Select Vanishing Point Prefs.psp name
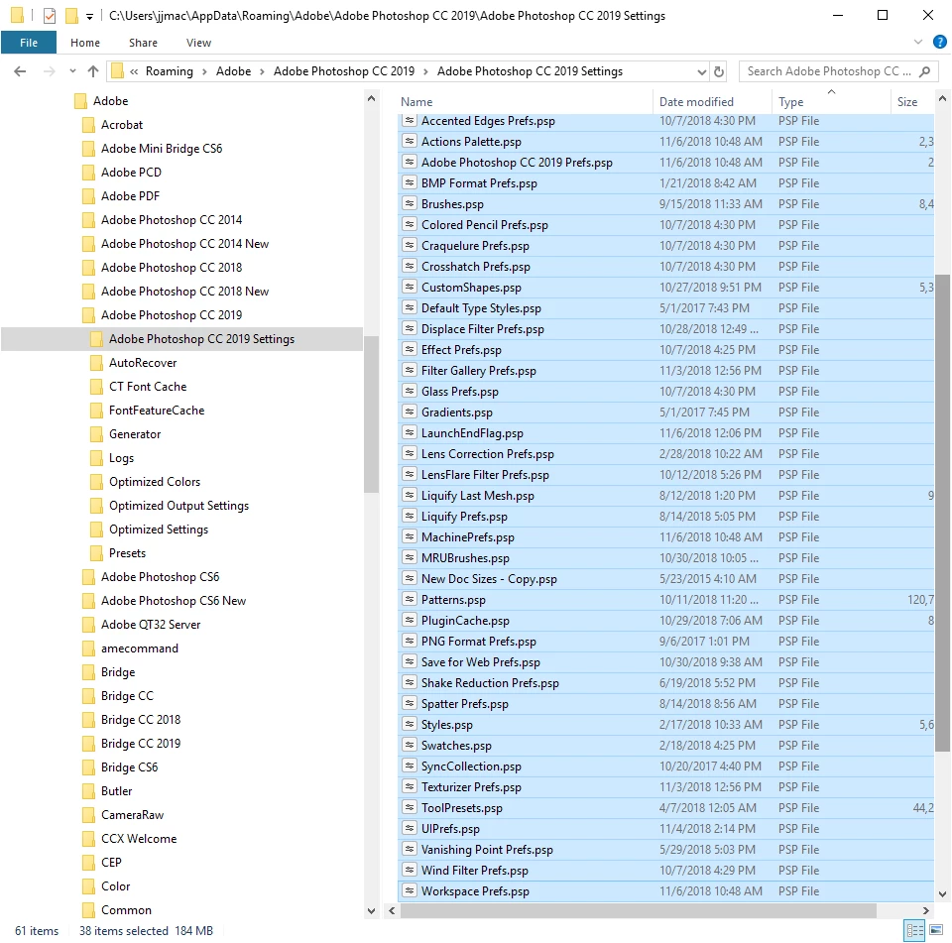Image resolution: width=952 pixels, height=943 pixels. click(x=487, y=850)
